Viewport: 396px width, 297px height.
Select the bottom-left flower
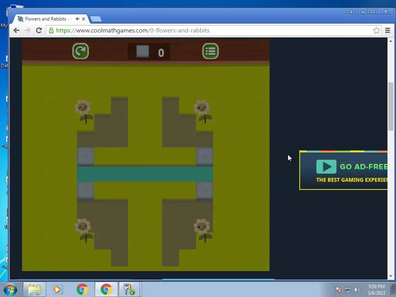(84, 230)
